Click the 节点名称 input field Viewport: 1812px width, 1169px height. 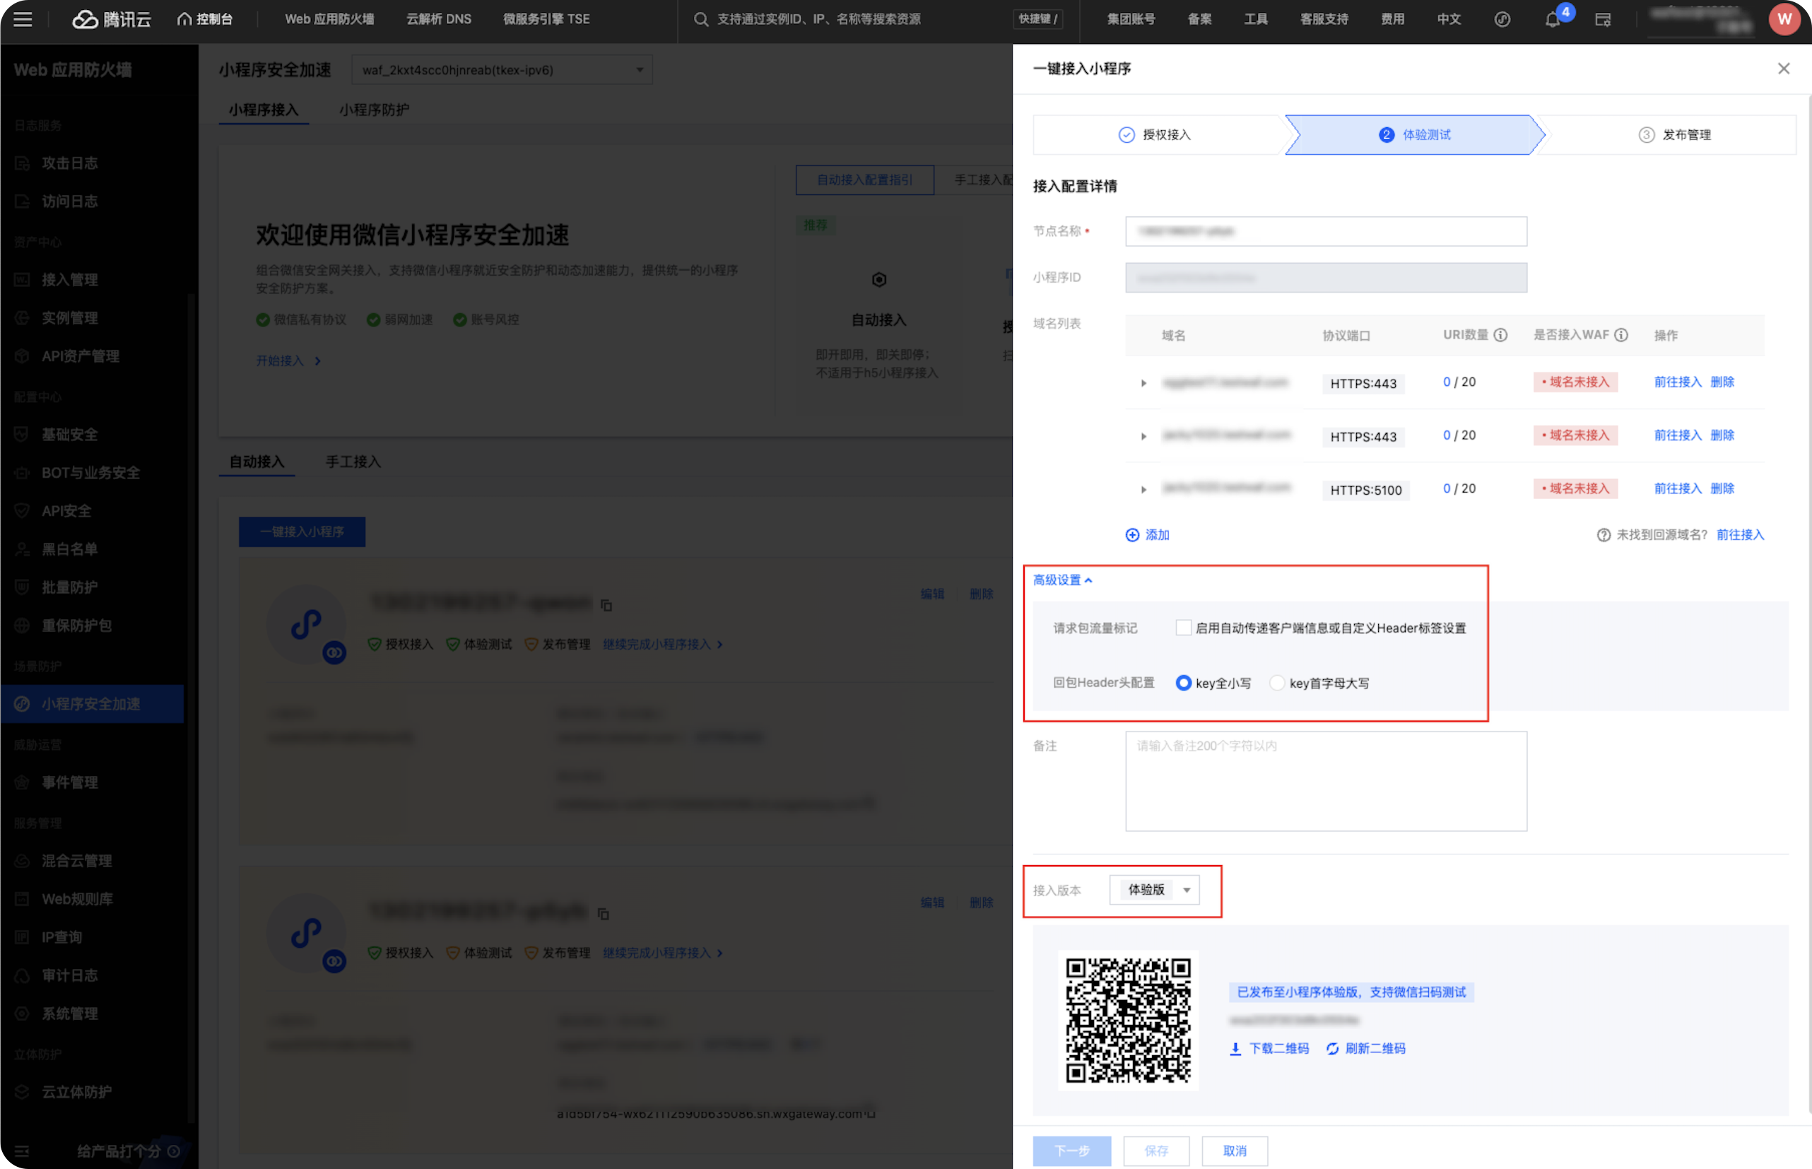point(1326,231)
